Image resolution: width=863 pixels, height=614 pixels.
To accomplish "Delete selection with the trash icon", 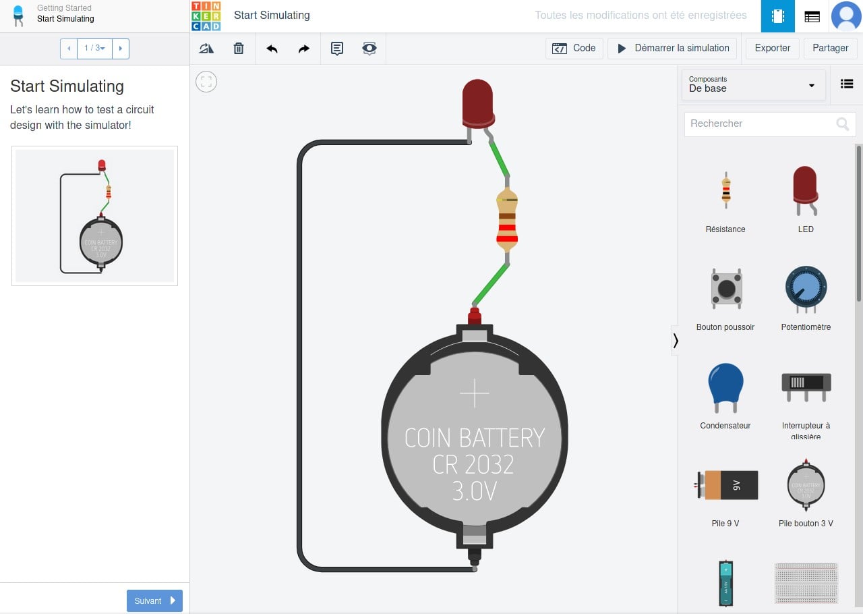I will 239,49.
